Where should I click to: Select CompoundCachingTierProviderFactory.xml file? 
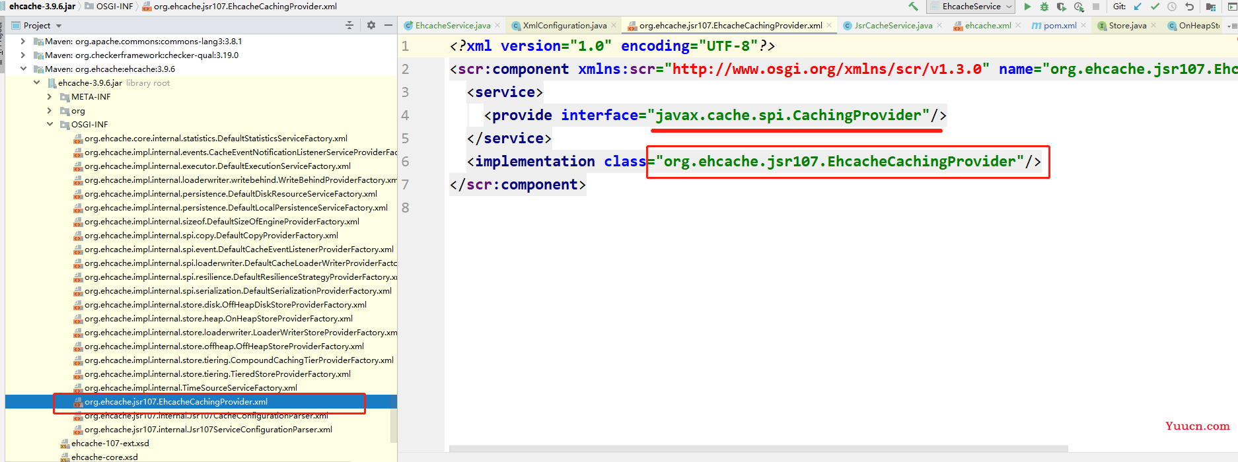pos(234,360)
